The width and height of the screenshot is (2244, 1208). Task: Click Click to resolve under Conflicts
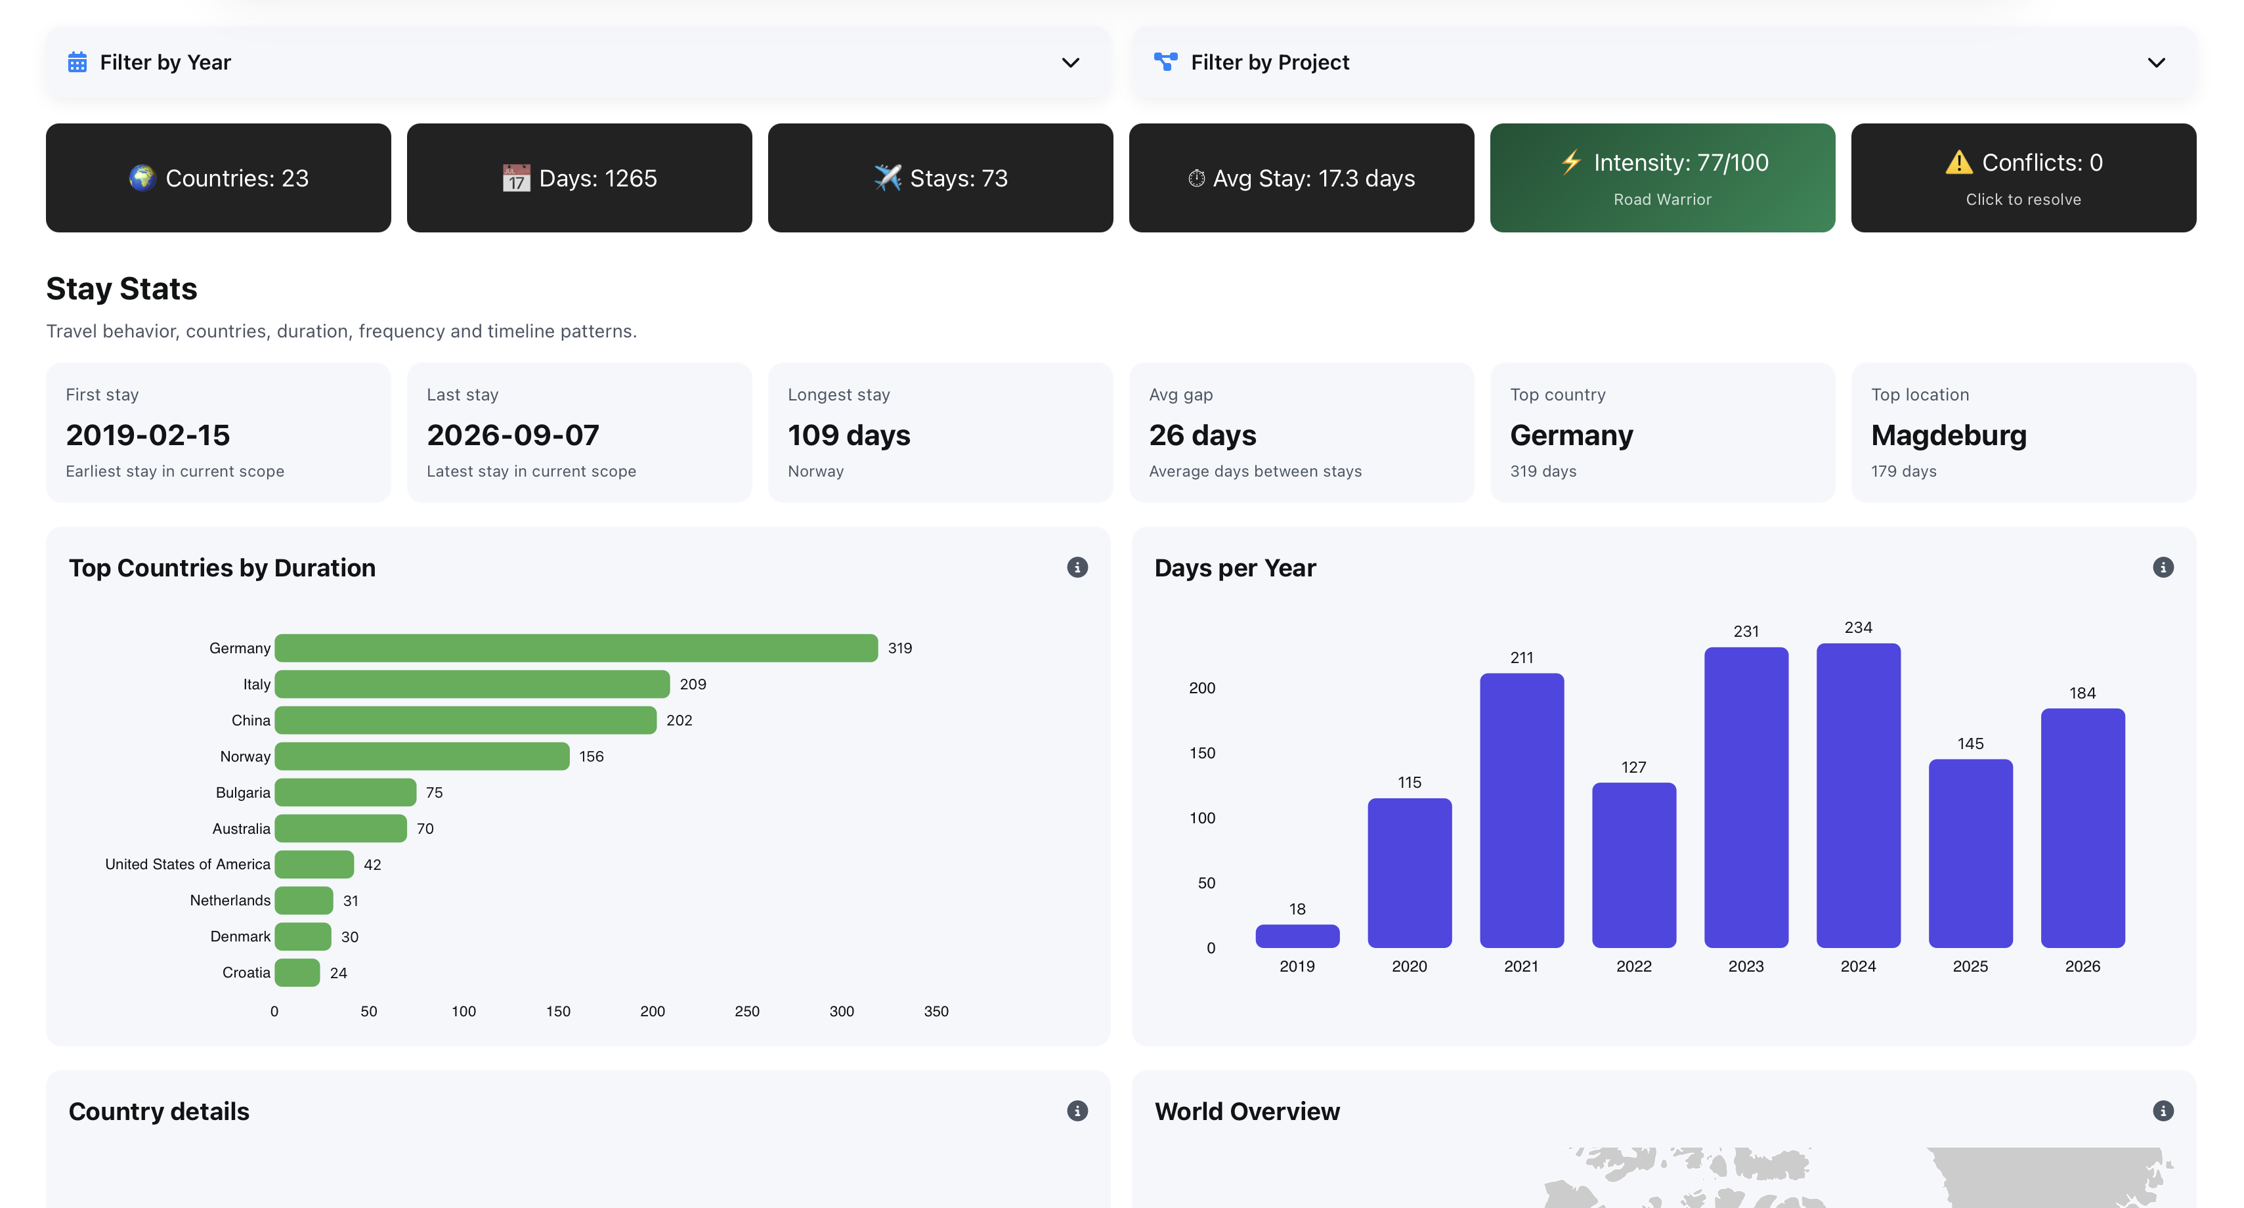point(2023,200)
